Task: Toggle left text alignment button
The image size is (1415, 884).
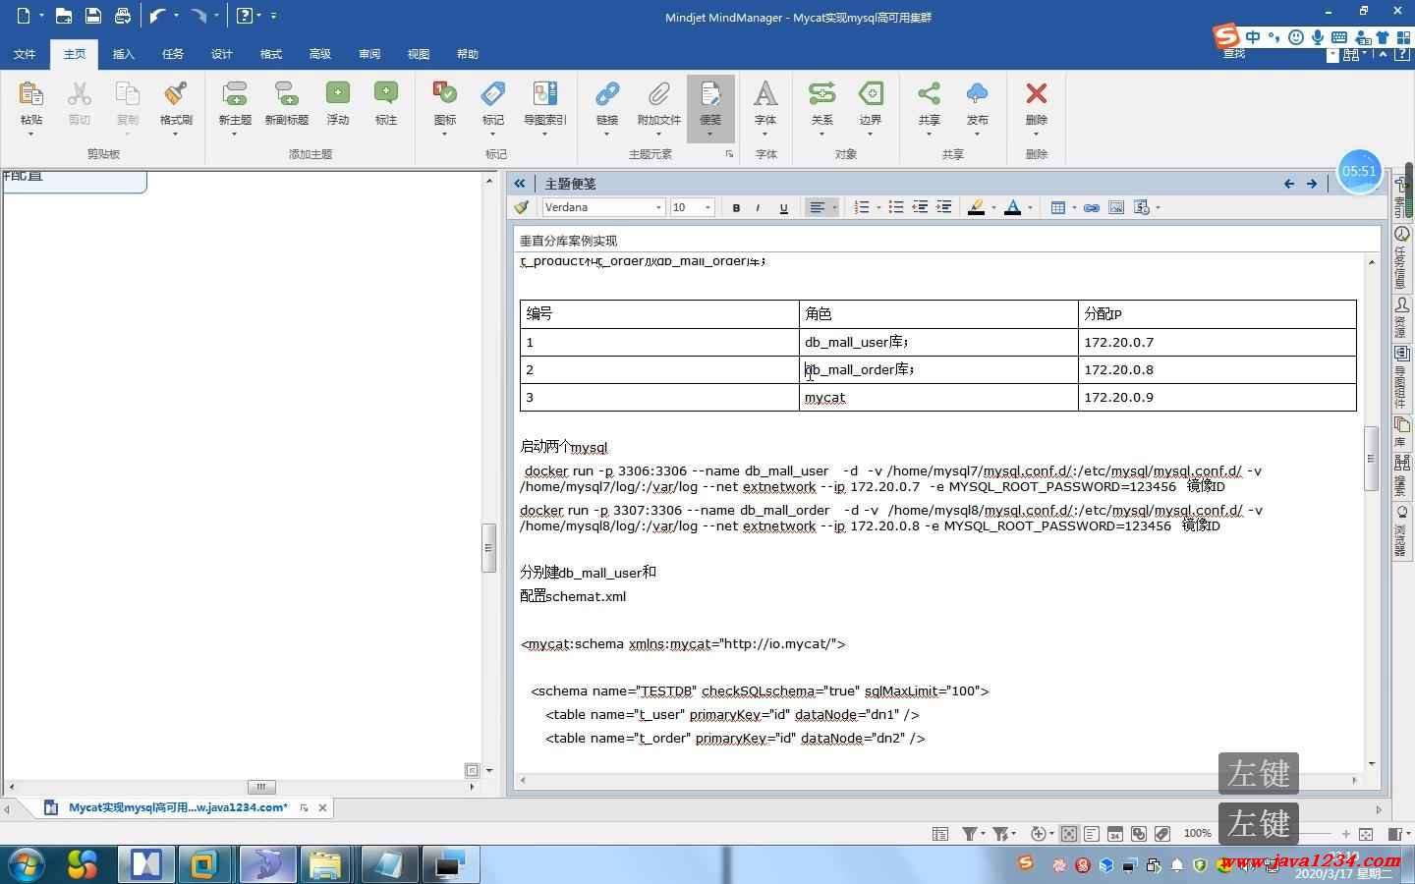Action: pyautogui.click(x=817, y=207)
